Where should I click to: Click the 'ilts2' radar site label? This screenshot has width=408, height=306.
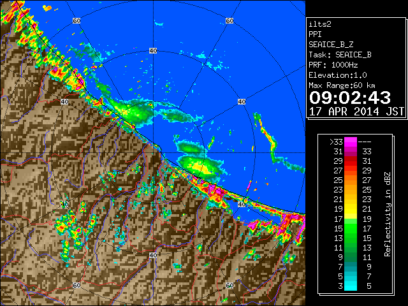tap(320, 24)
